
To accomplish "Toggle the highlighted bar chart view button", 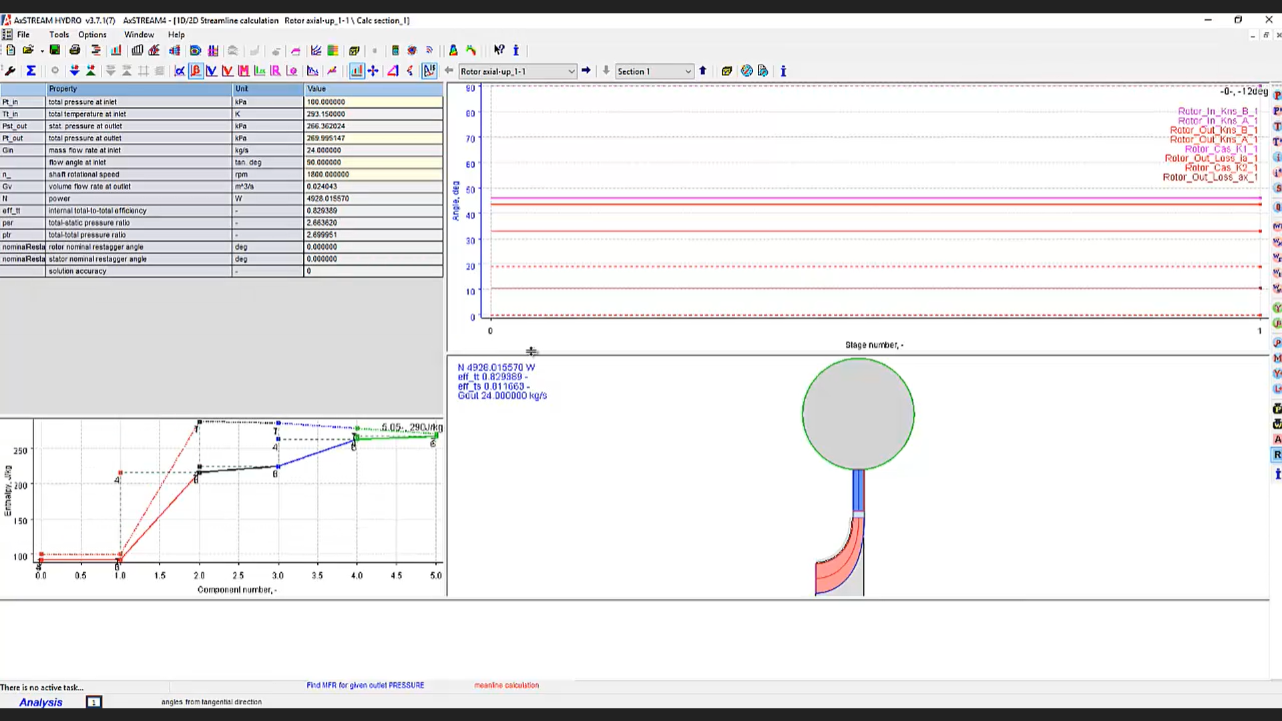I will coord(357,71).
